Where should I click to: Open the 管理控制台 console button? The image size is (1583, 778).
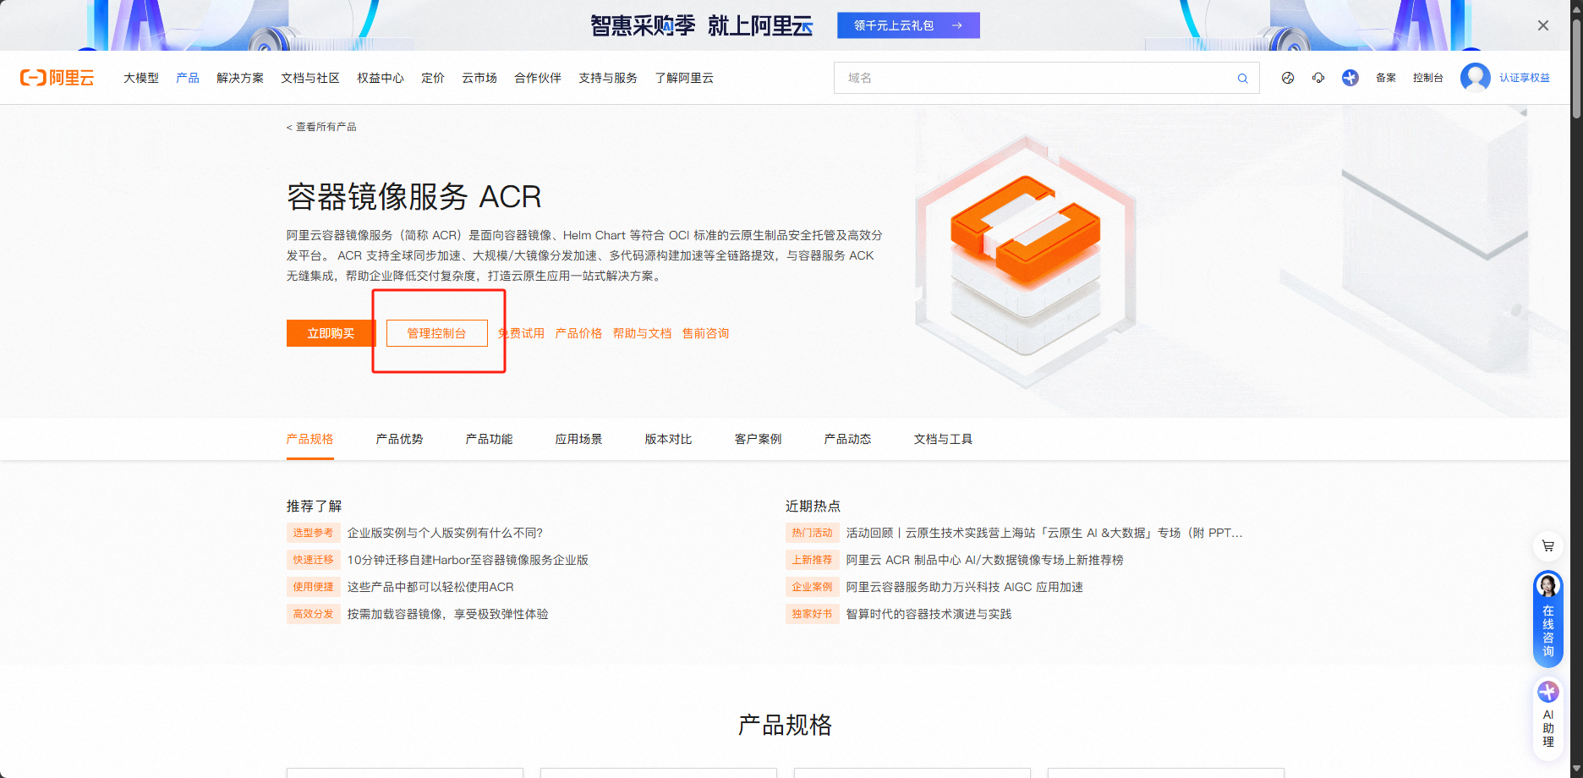437,332
